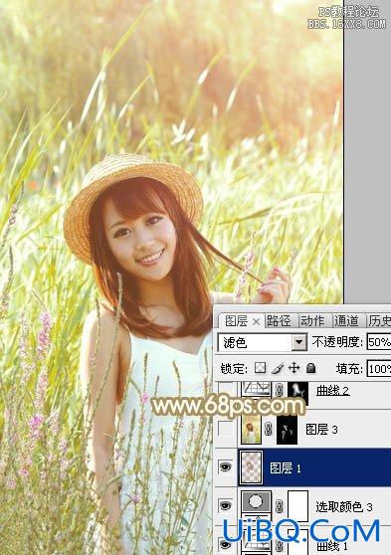Image resolution: width=391 pixels, height=555 pixels.
Task: Click the lock position move icon
Action: pyautogui.click(x=293, y=368)
